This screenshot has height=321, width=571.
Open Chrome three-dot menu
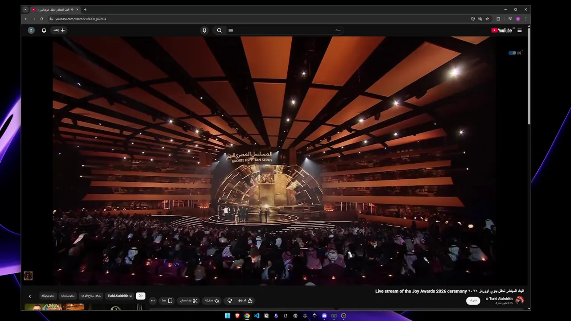point(526,19)
